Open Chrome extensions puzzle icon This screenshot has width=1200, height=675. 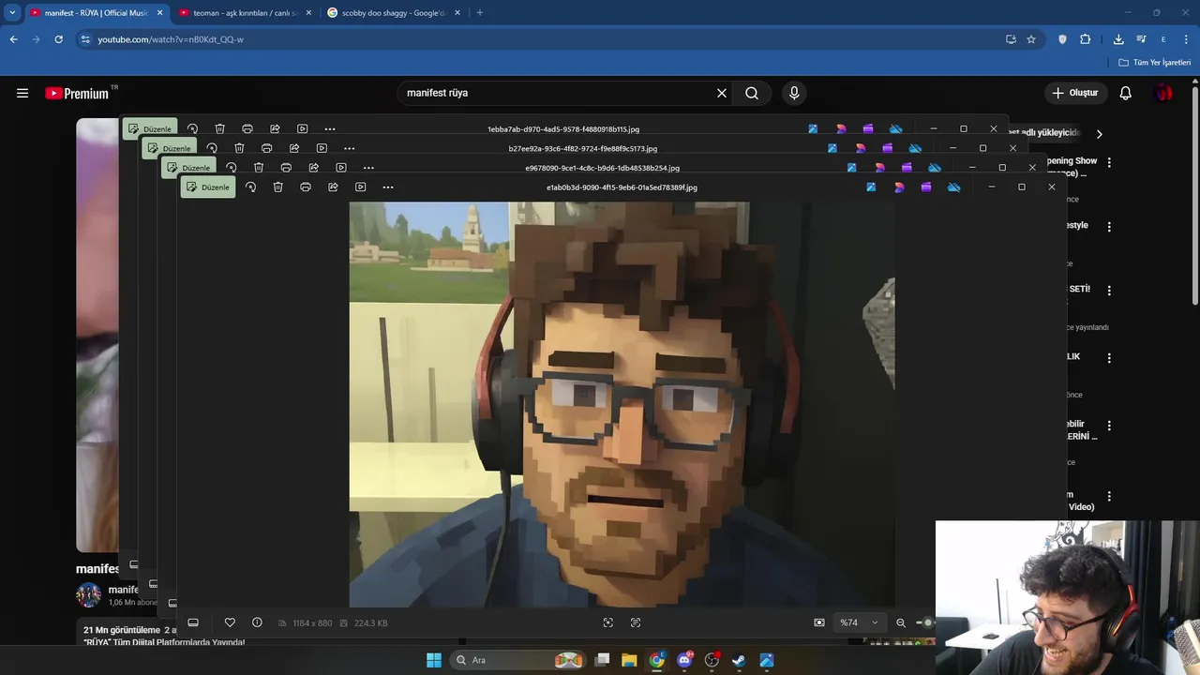pos(1085,39)
